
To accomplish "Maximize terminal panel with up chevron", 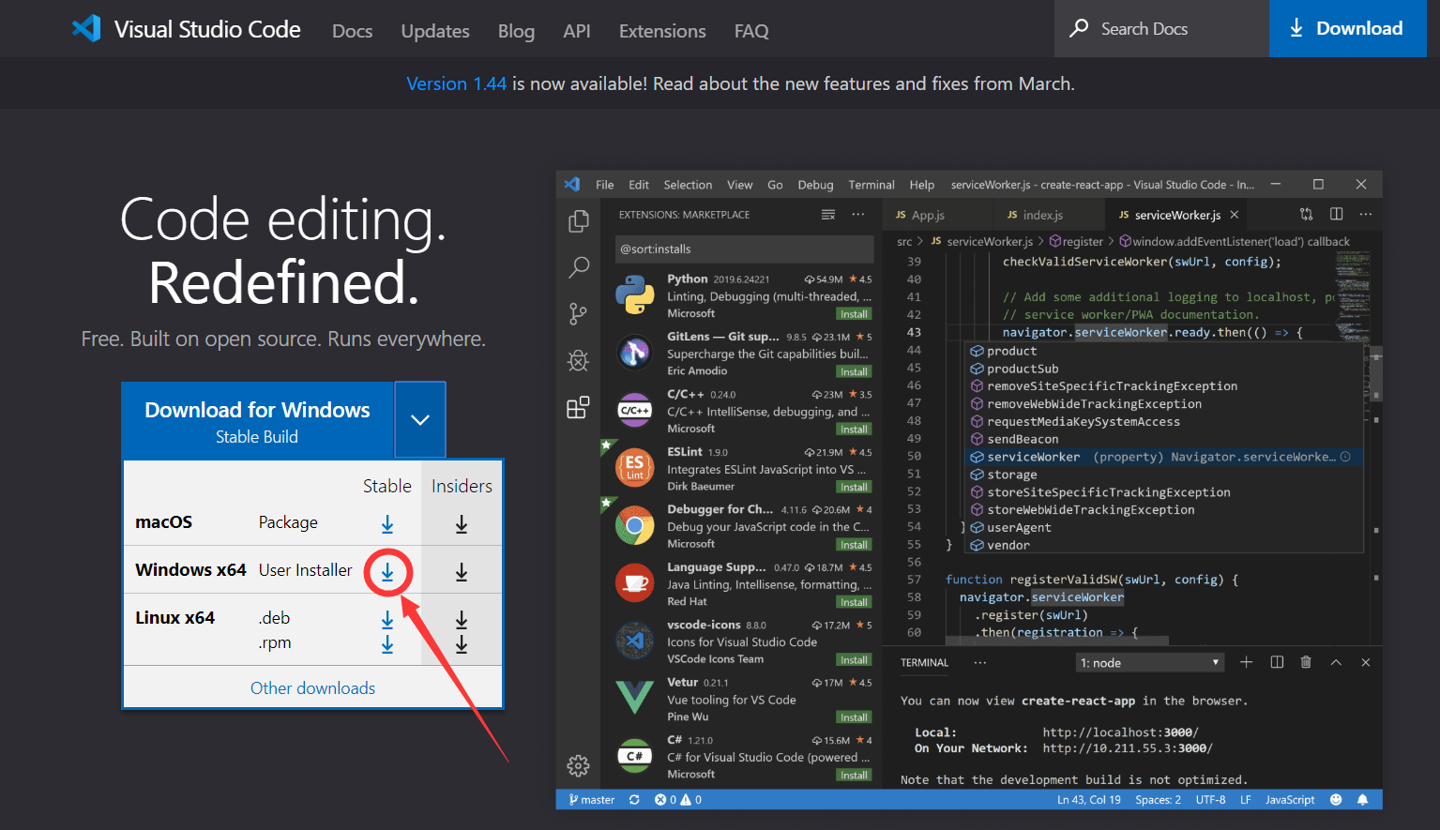I will coord(1336,662).
